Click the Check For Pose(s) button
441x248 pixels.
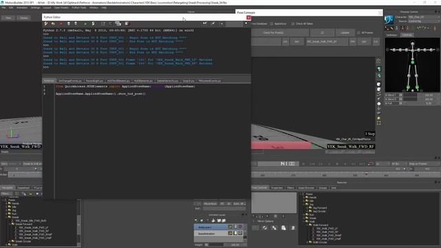pyautogui.click(x=273, y=33)
